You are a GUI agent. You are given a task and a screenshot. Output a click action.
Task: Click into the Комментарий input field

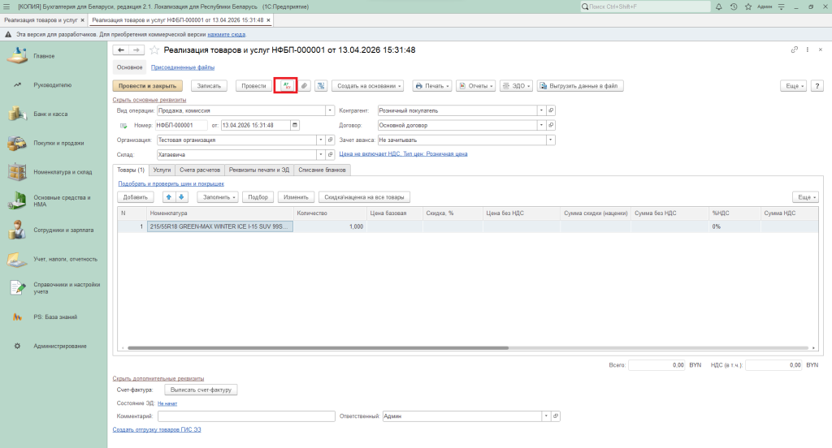246,416
